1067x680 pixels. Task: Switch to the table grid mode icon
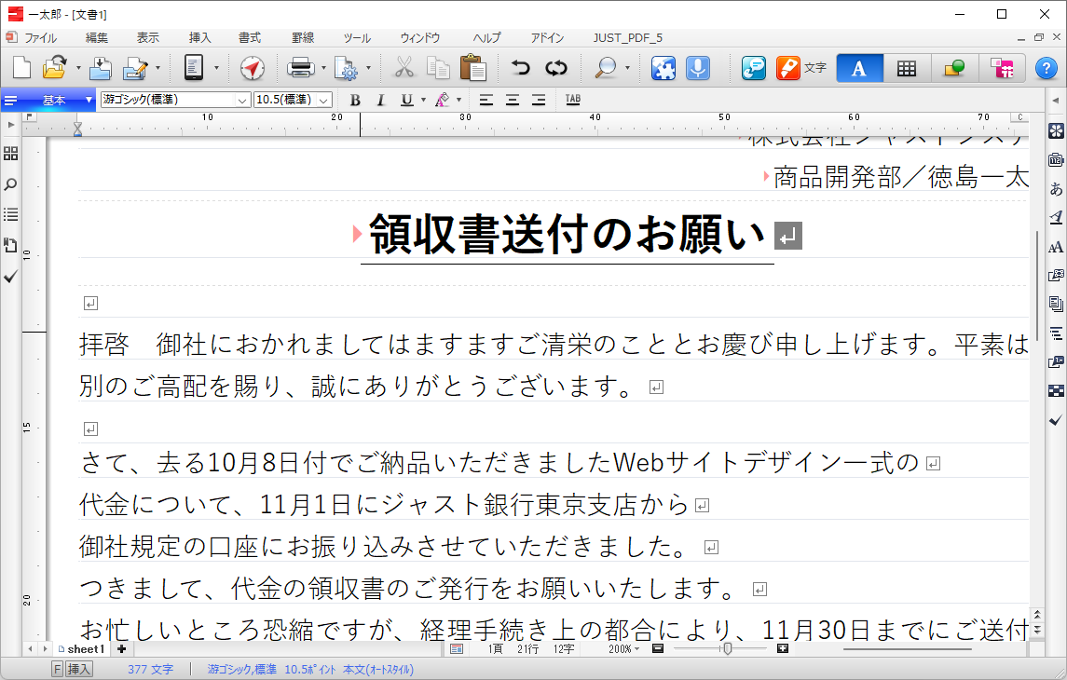906,67
